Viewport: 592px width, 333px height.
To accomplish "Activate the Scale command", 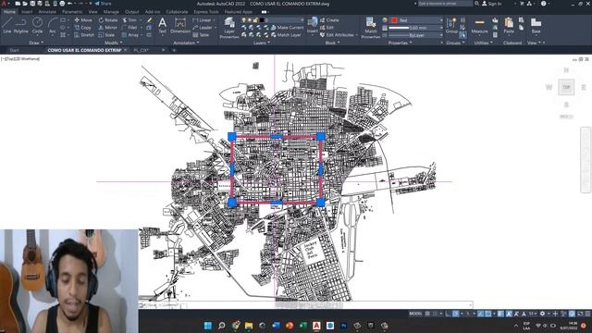I will point(106,35).
